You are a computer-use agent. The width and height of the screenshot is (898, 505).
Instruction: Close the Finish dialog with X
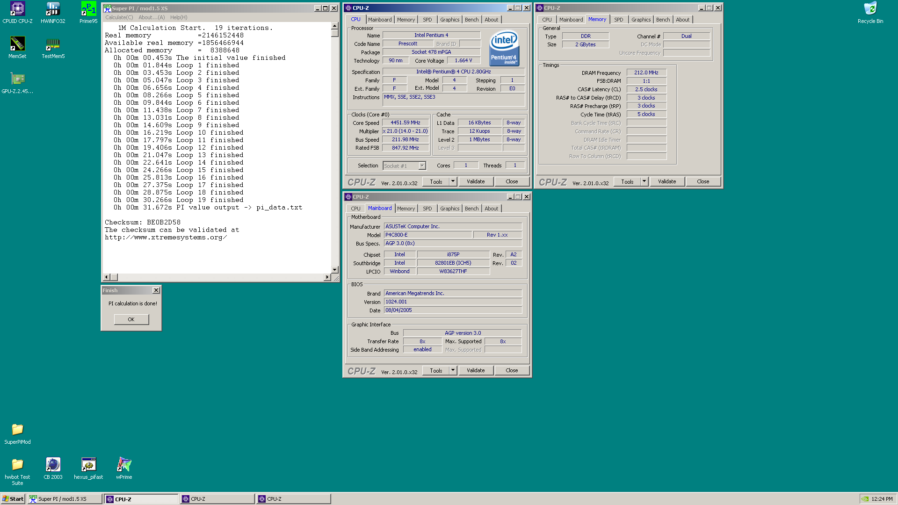tap(156, 290)
